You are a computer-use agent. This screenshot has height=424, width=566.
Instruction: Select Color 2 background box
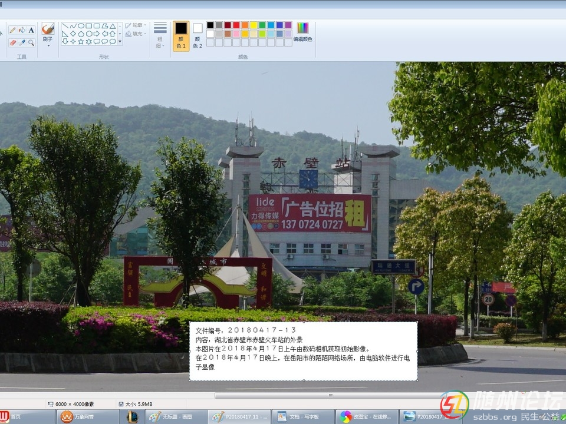198,35
